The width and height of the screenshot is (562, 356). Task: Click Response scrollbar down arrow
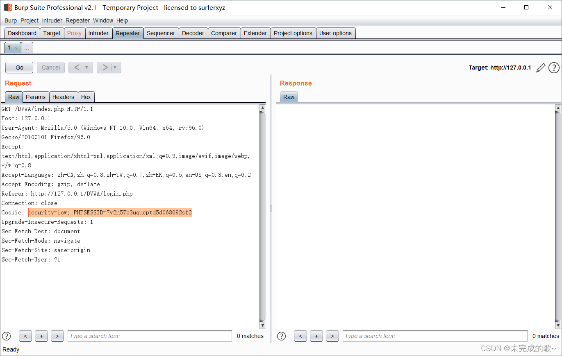(558, 325)
